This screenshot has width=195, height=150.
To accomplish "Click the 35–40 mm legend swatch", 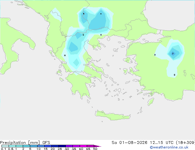I will (76, 146).
